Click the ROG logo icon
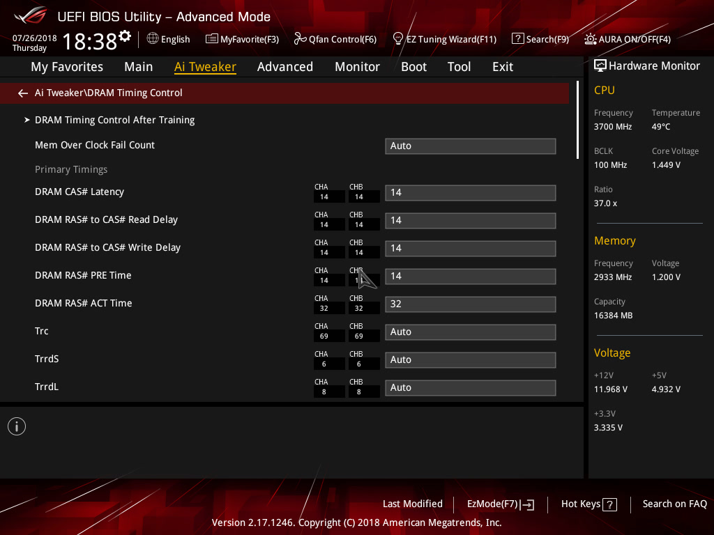This screenshot has width=714, height=535. (x=31, y=15)
